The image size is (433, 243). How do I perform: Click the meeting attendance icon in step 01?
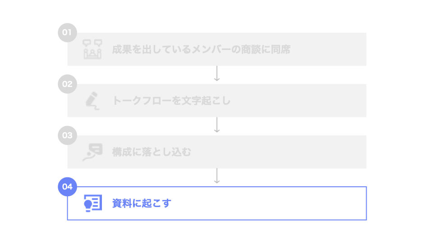pos(92,49)
